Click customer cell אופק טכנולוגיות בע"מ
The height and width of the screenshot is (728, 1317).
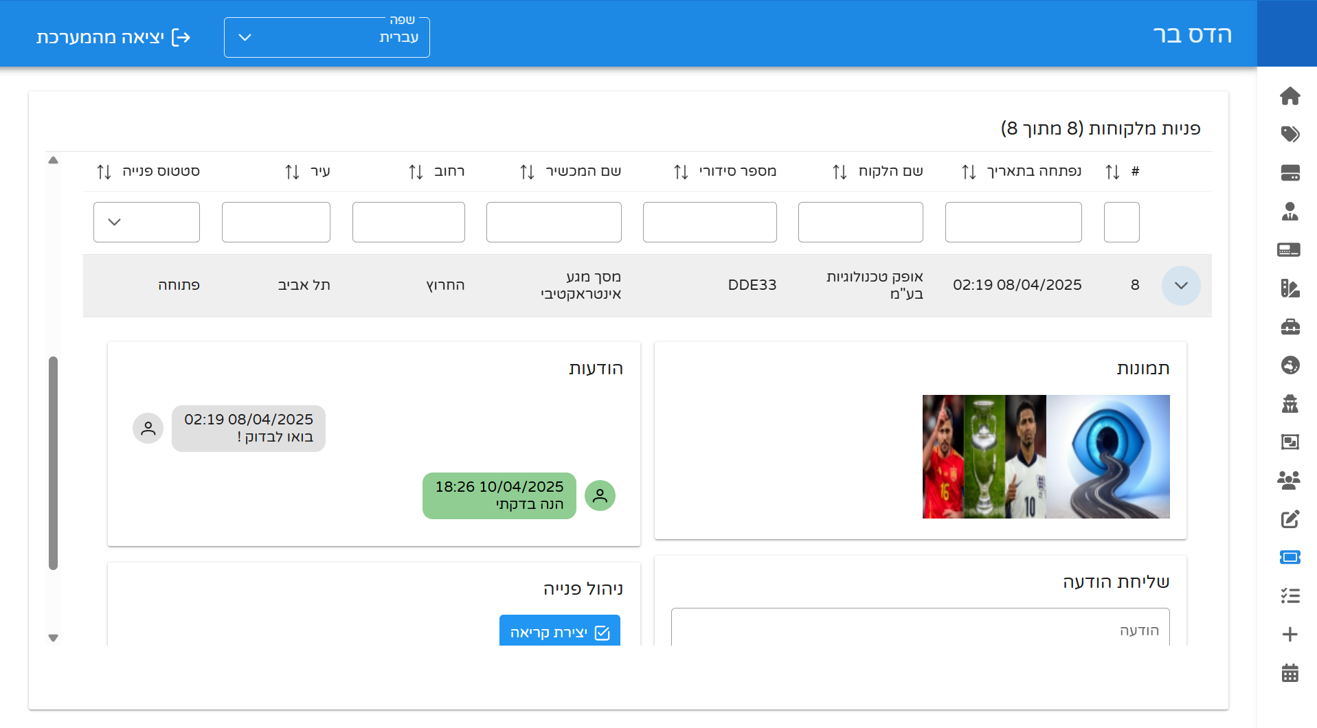click(x=875, y=285)
